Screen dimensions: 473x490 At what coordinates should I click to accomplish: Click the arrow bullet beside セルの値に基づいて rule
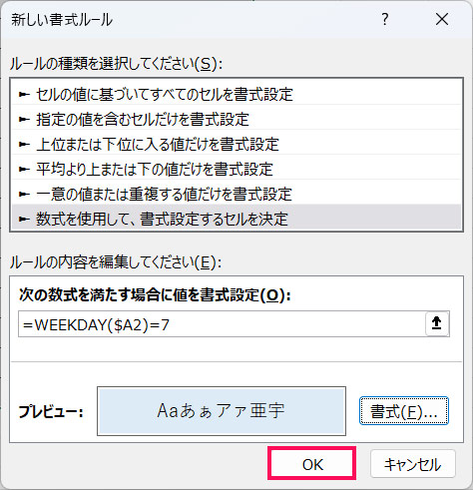click(x=24, y=95)
